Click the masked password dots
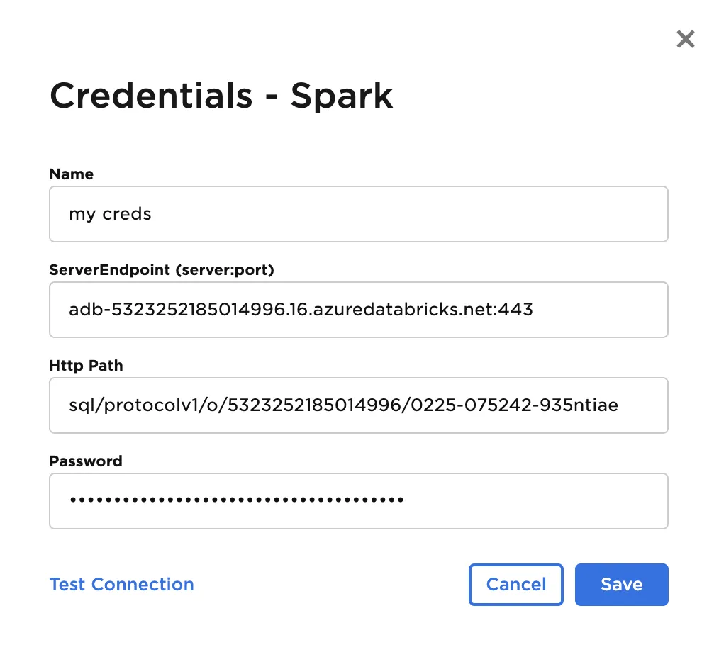 [236, 500]
